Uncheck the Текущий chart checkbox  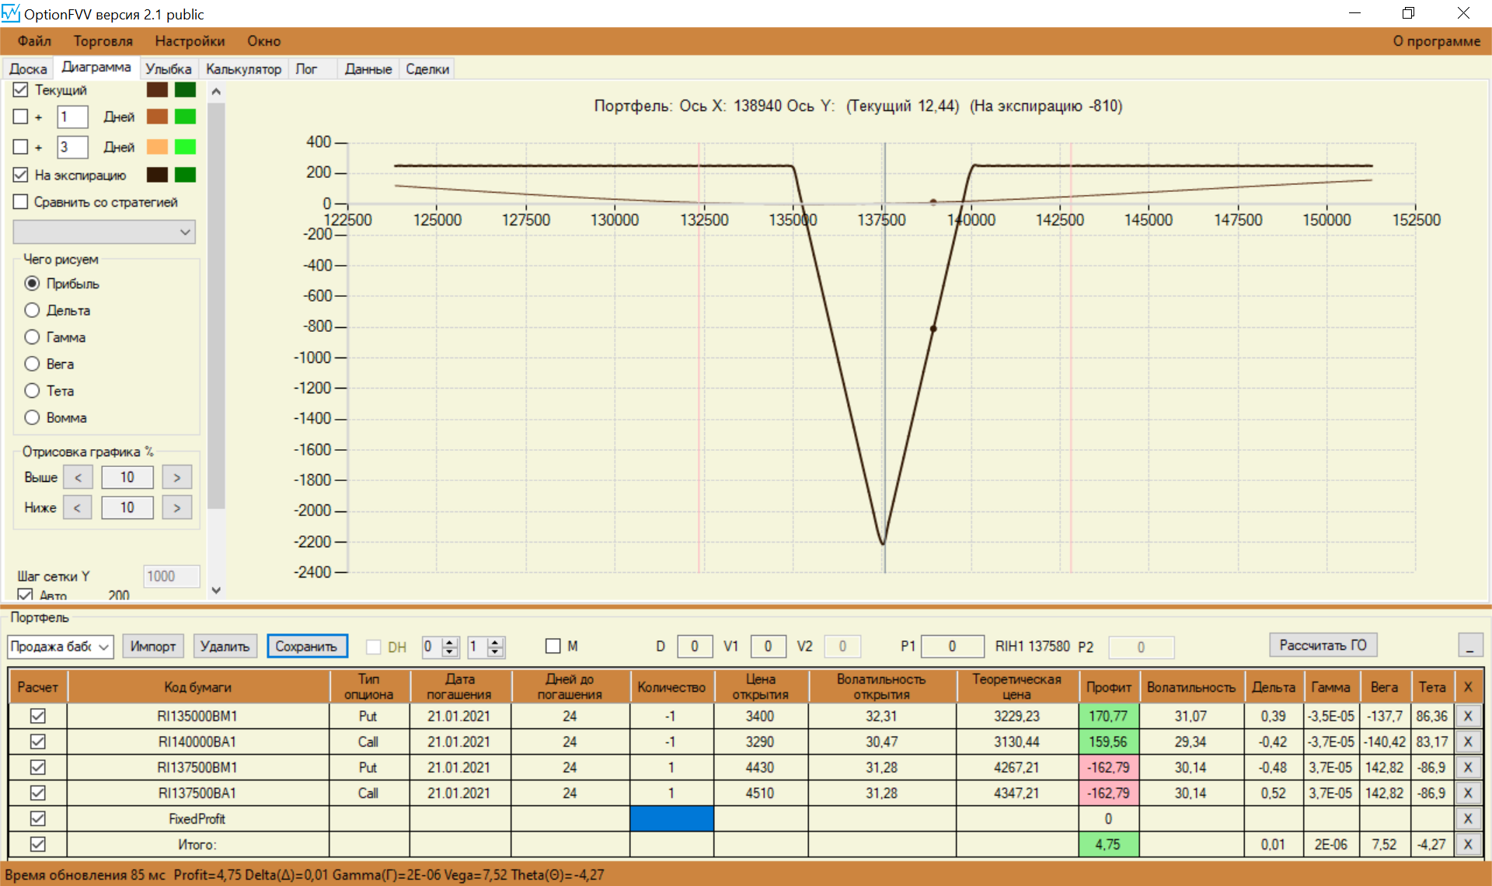point(21,90)
